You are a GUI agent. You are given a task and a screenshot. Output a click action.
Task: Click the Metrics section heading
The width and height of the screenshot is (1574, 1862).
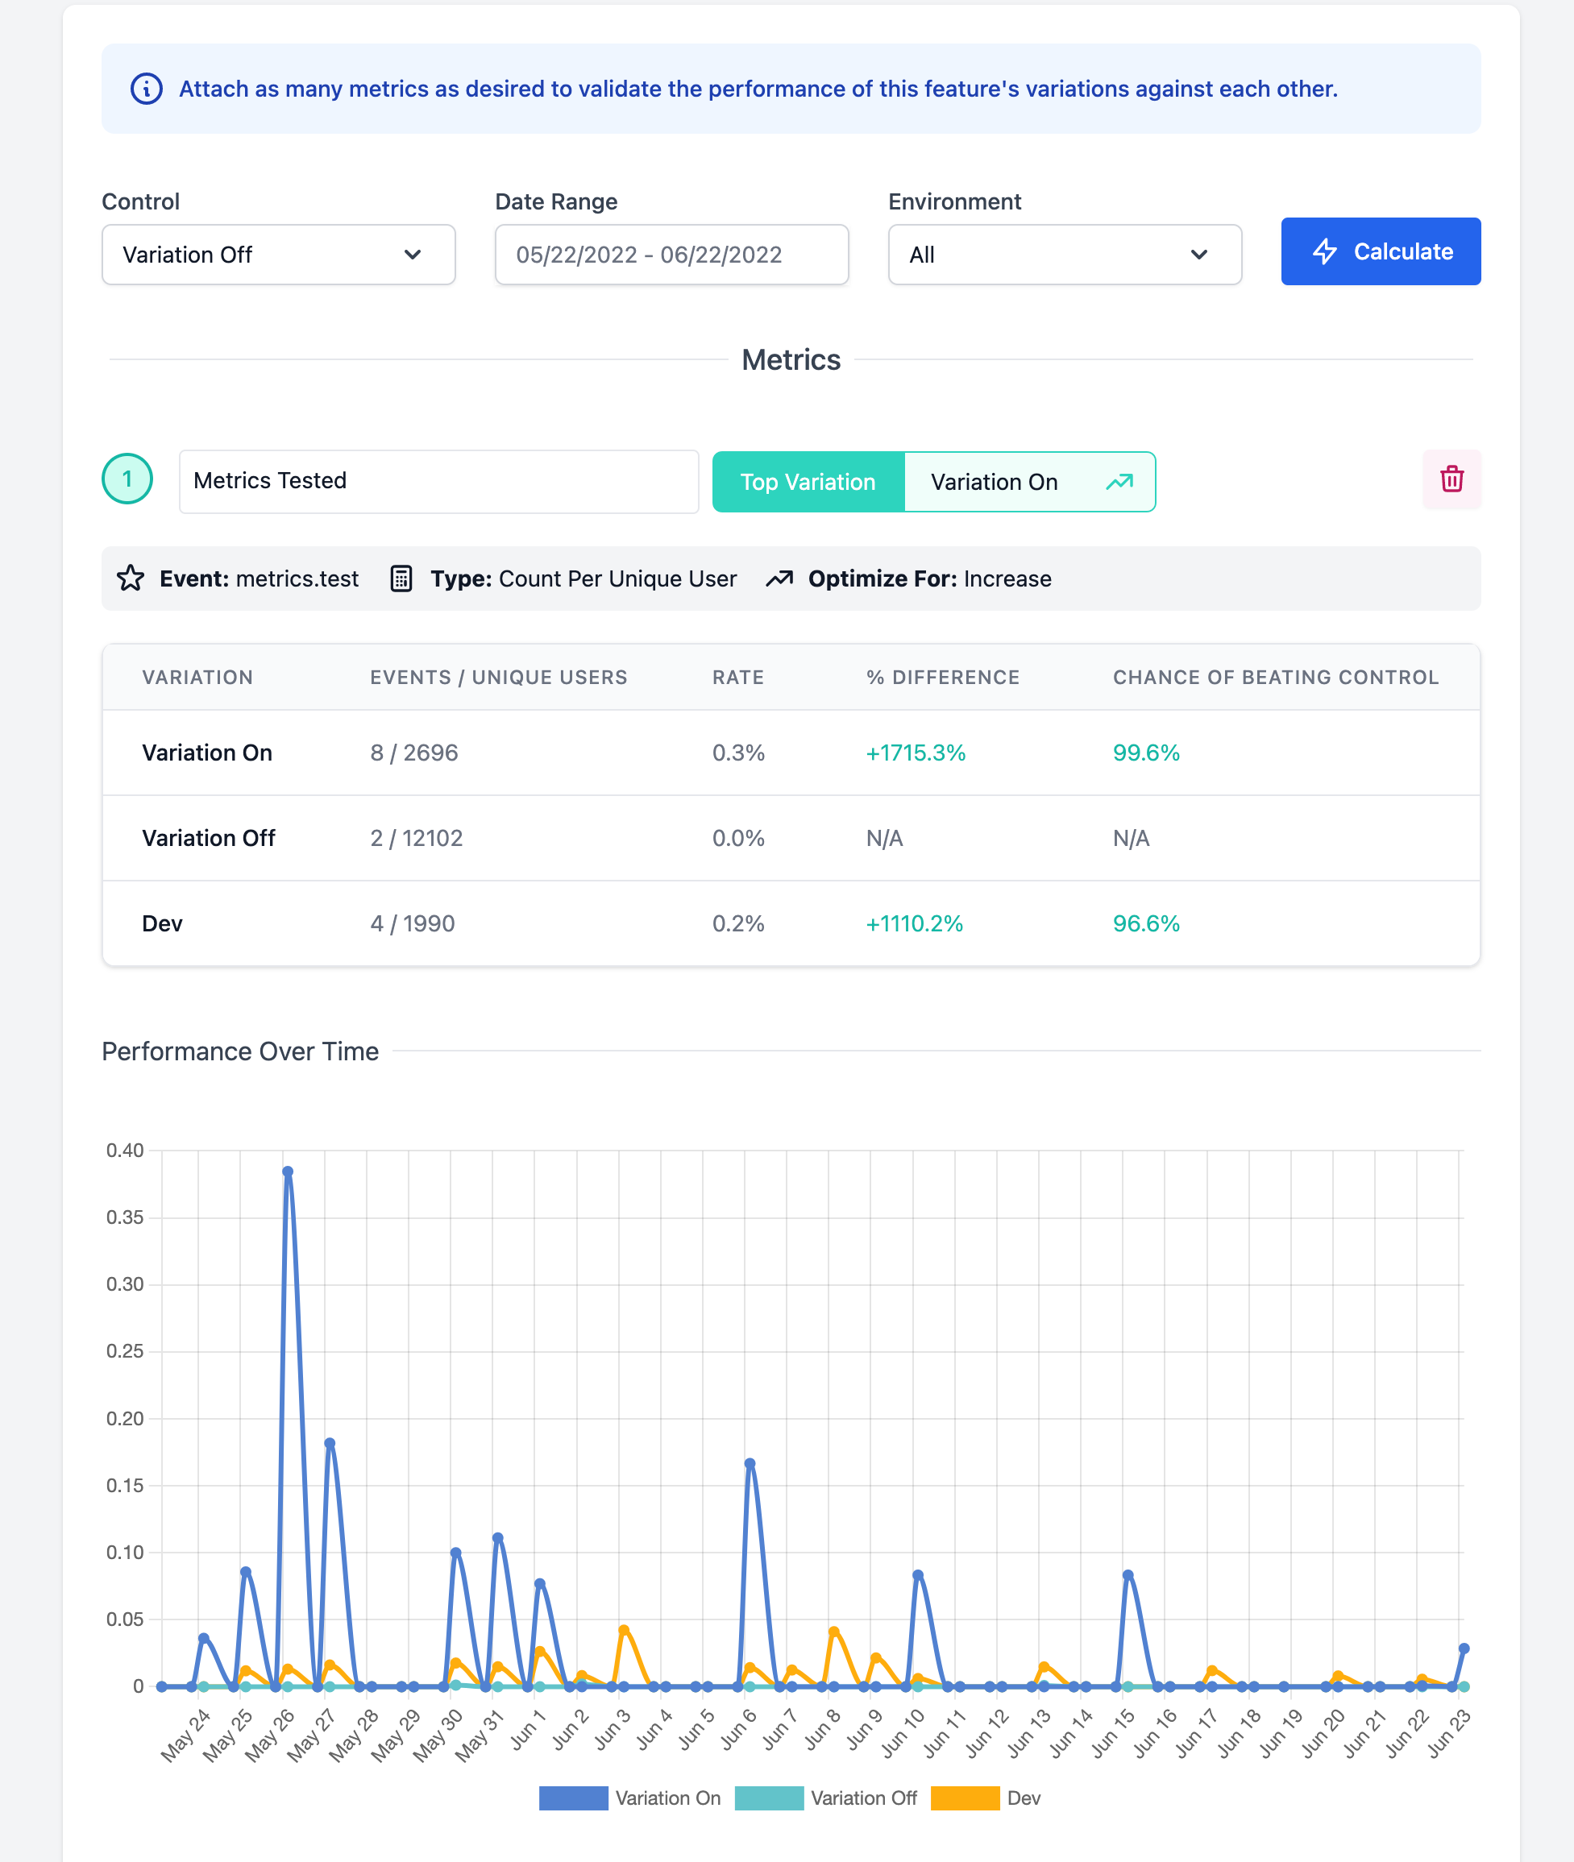[791, 359]
